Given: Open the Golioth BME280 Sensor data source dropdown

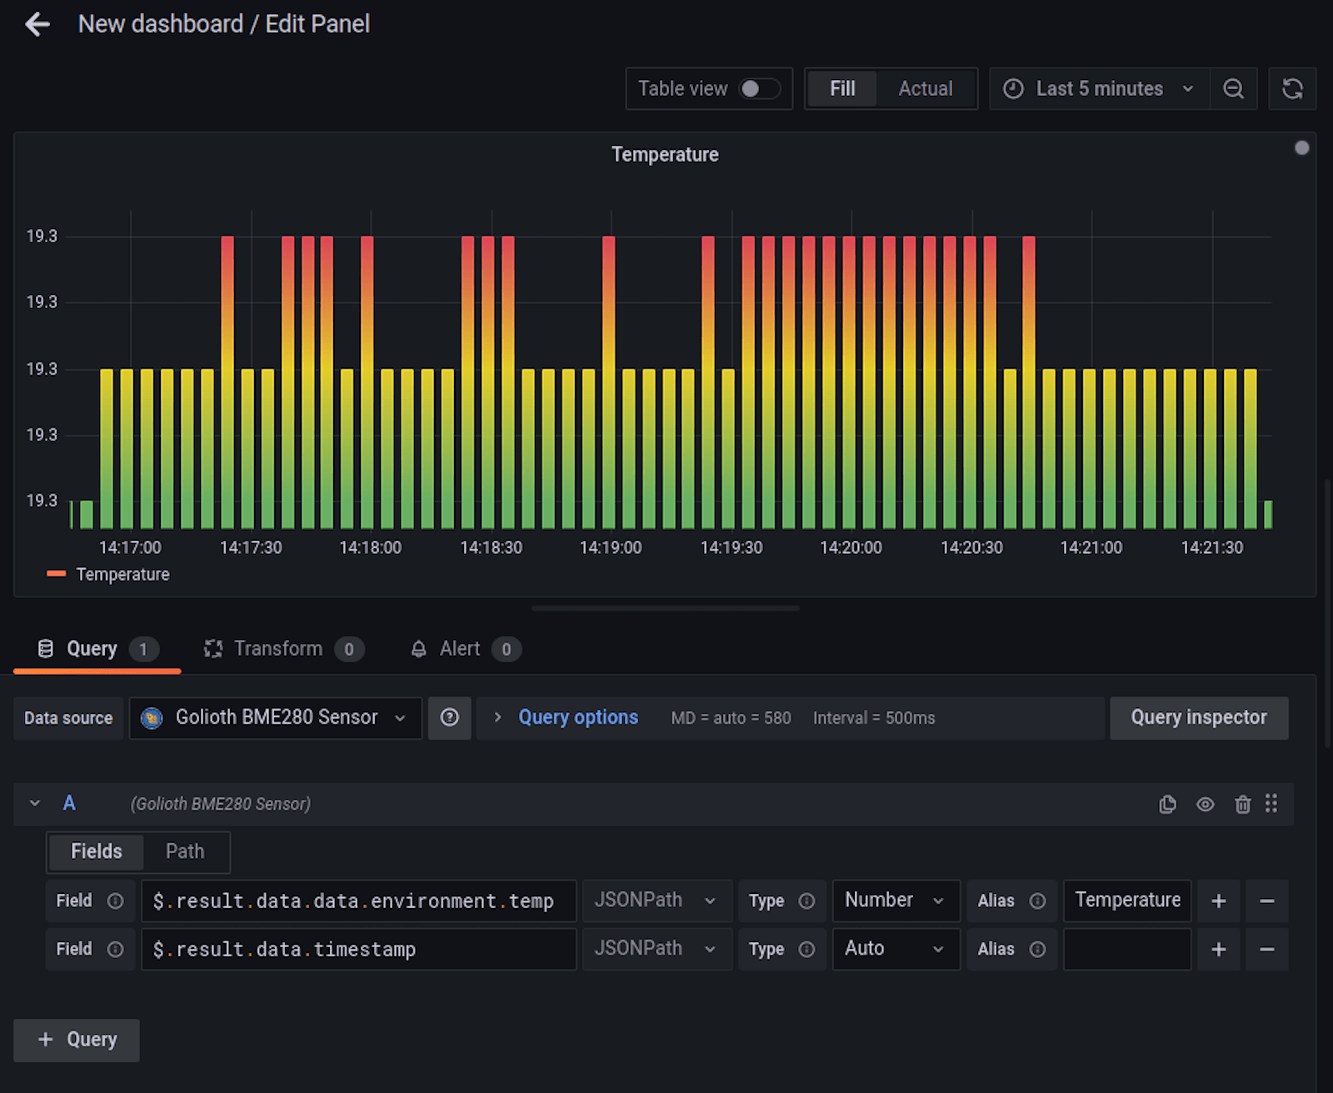Looking at the screenshot, I should click(x=275, y=717).
